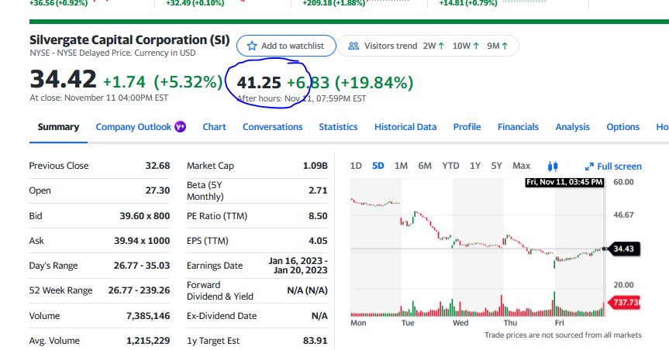Screen dimensions: 669x350
Task: Select the 1D chart range
Action: (x=356, y=166)
